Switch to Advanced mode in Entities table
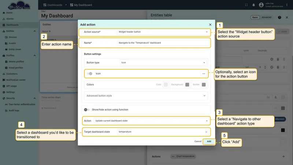 266,17
